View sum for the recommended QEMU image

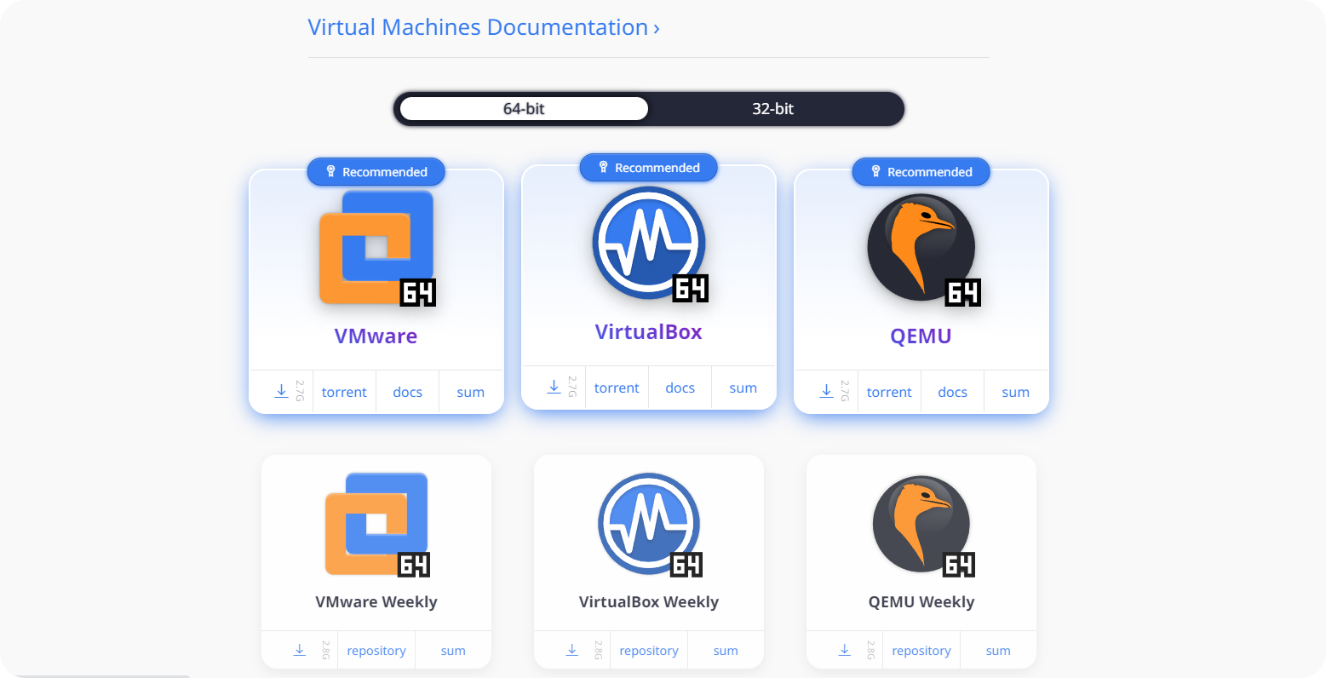pyautogui.click(x=1015, y=393)
